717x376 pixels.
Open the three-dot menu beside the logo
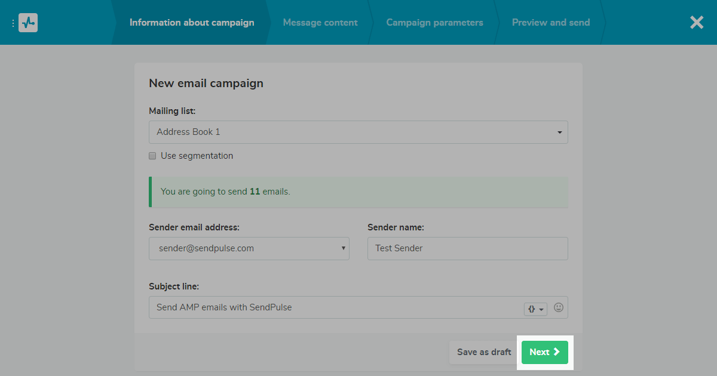(x=13, y=23)
